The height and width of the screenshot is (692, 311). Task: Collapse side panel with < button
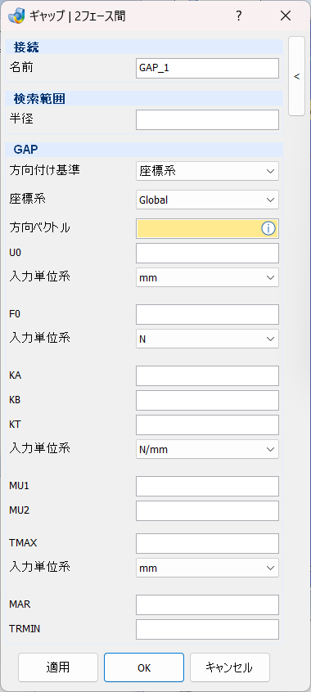pyautogui.click(x=296, y=76)
